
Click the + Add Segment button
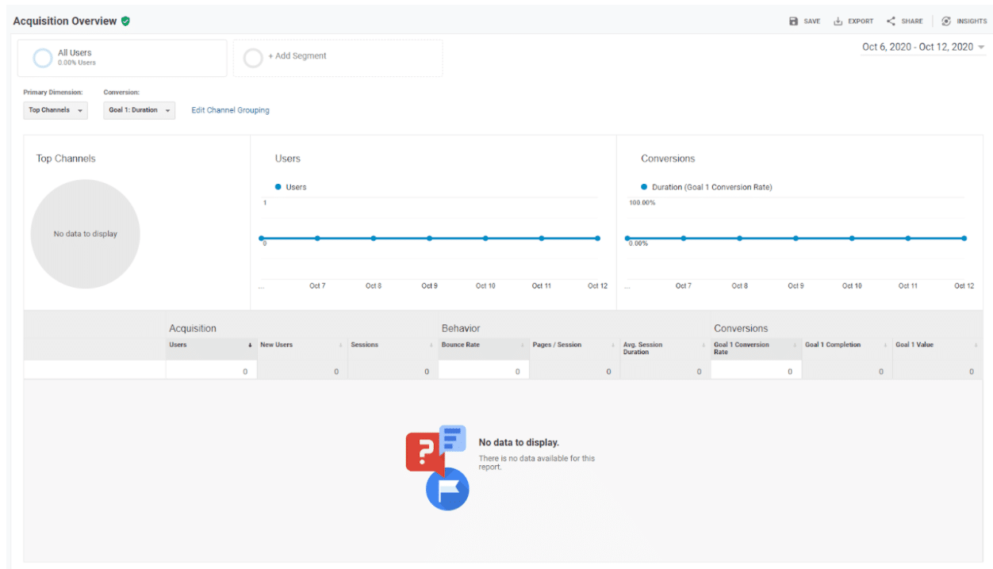[297, 56]
